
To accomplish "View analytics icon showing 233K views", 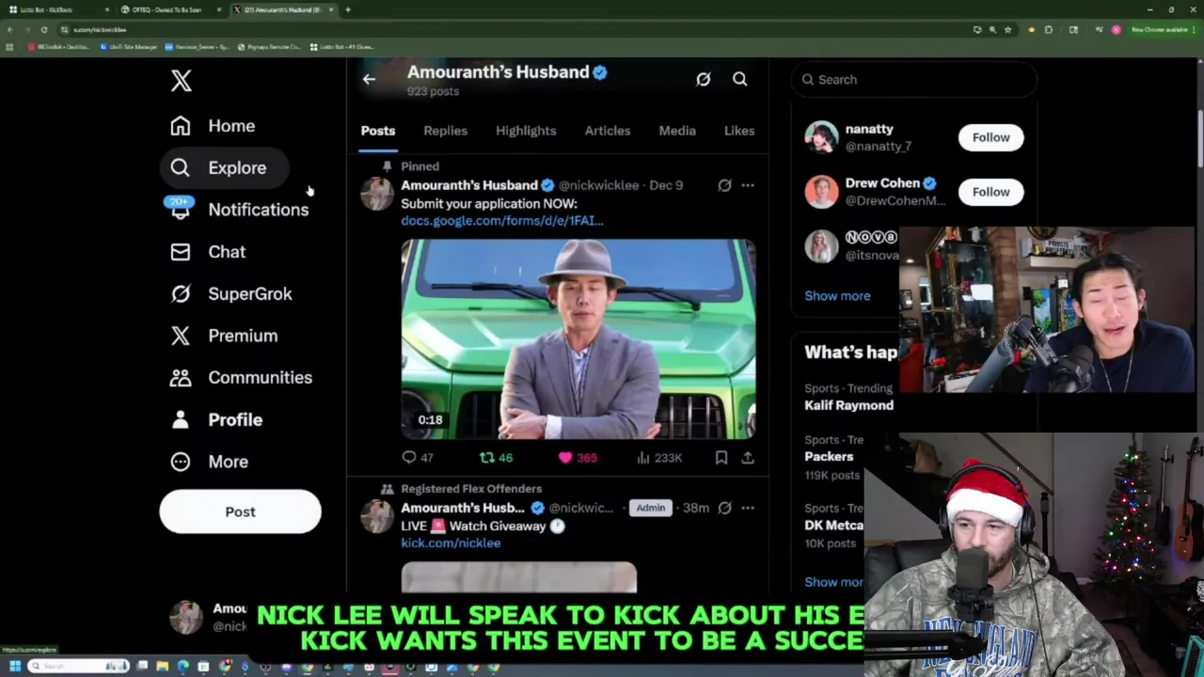I will point(643,458).
